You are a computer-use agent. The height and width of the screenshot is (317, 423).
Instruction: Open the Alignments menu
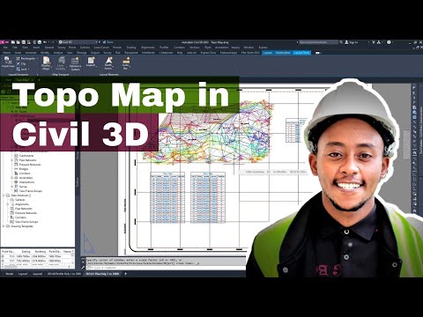click(x=148, y=48)
